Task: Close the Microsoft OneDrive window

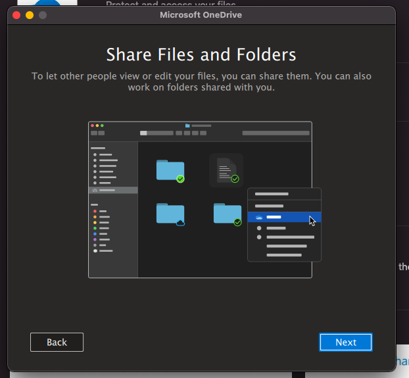Action: coord(17,15)
